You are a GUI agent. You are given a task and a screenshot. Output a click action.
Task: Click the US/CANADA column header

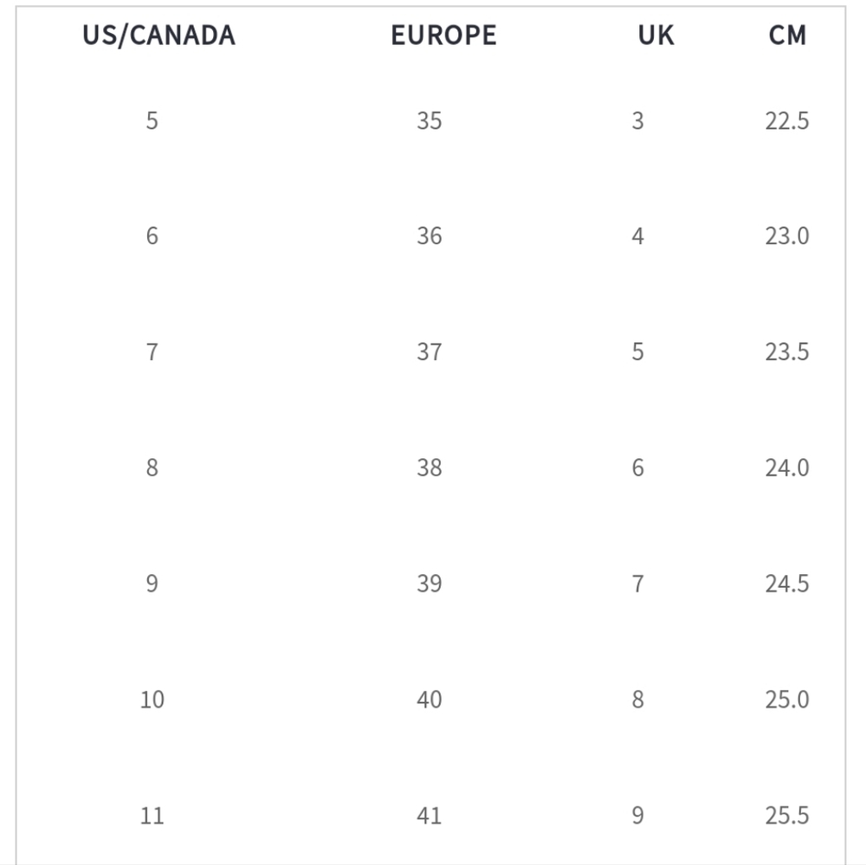[159, 36]
